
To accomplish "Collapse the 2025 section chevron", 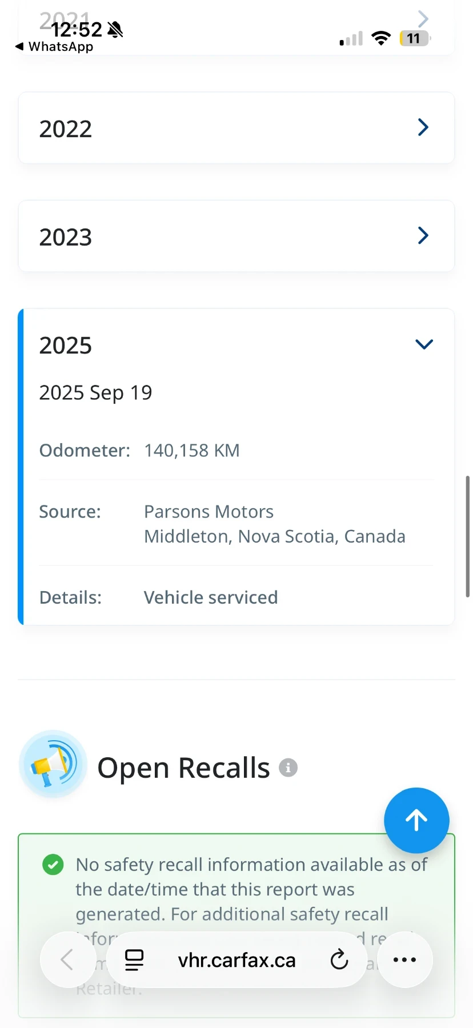I will coord(424,344).
